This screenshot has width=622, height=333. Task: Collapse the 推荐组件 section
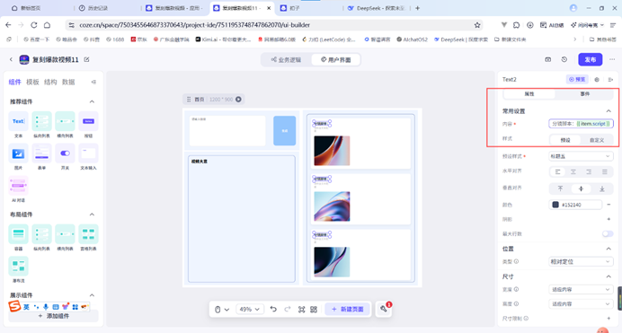[92, 101]
